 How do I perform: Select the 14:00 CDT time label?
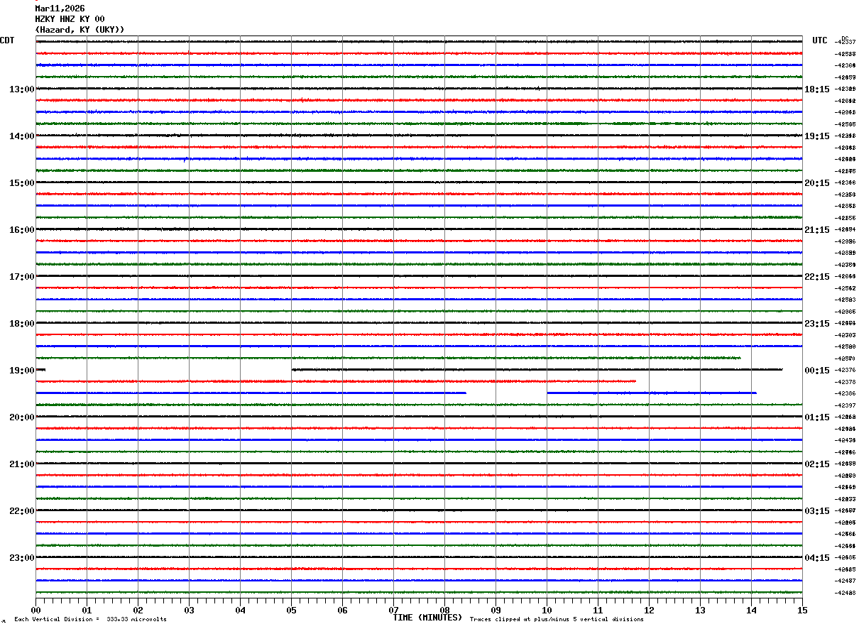(x=21, y=136)
